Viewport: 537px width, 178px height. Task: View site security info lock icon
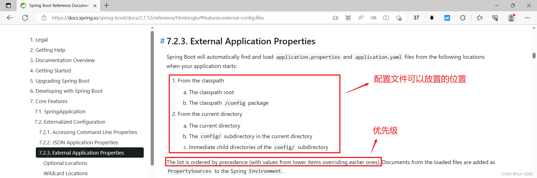[x=44, y=18]
